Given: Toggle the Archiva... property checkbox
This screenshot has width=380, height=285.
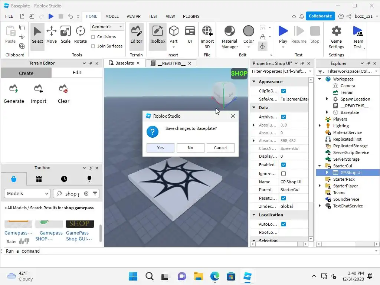Looking at the screenshot, I should click(283, 117).
